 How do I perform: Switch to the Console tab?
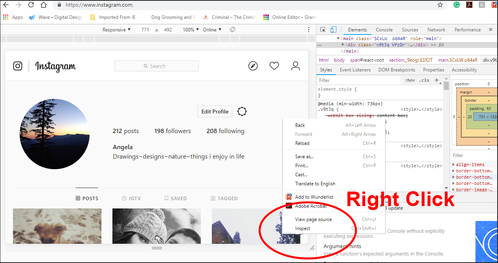[384, 30]
